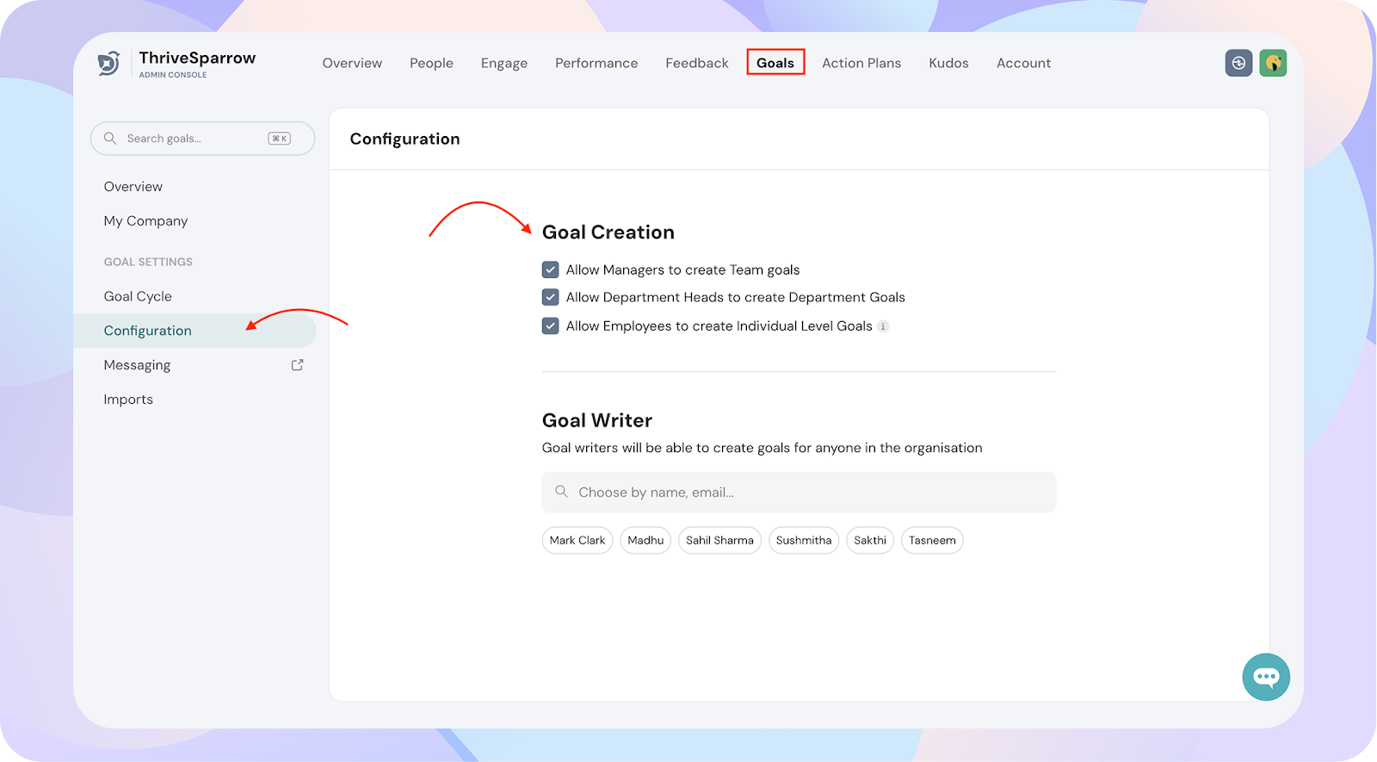
Task: Click the Sushmitha goal writer chip
Action: (x=804, y=541)
